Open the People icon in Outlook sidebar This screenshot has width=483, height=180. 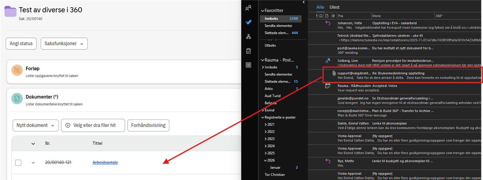[249, 7]
